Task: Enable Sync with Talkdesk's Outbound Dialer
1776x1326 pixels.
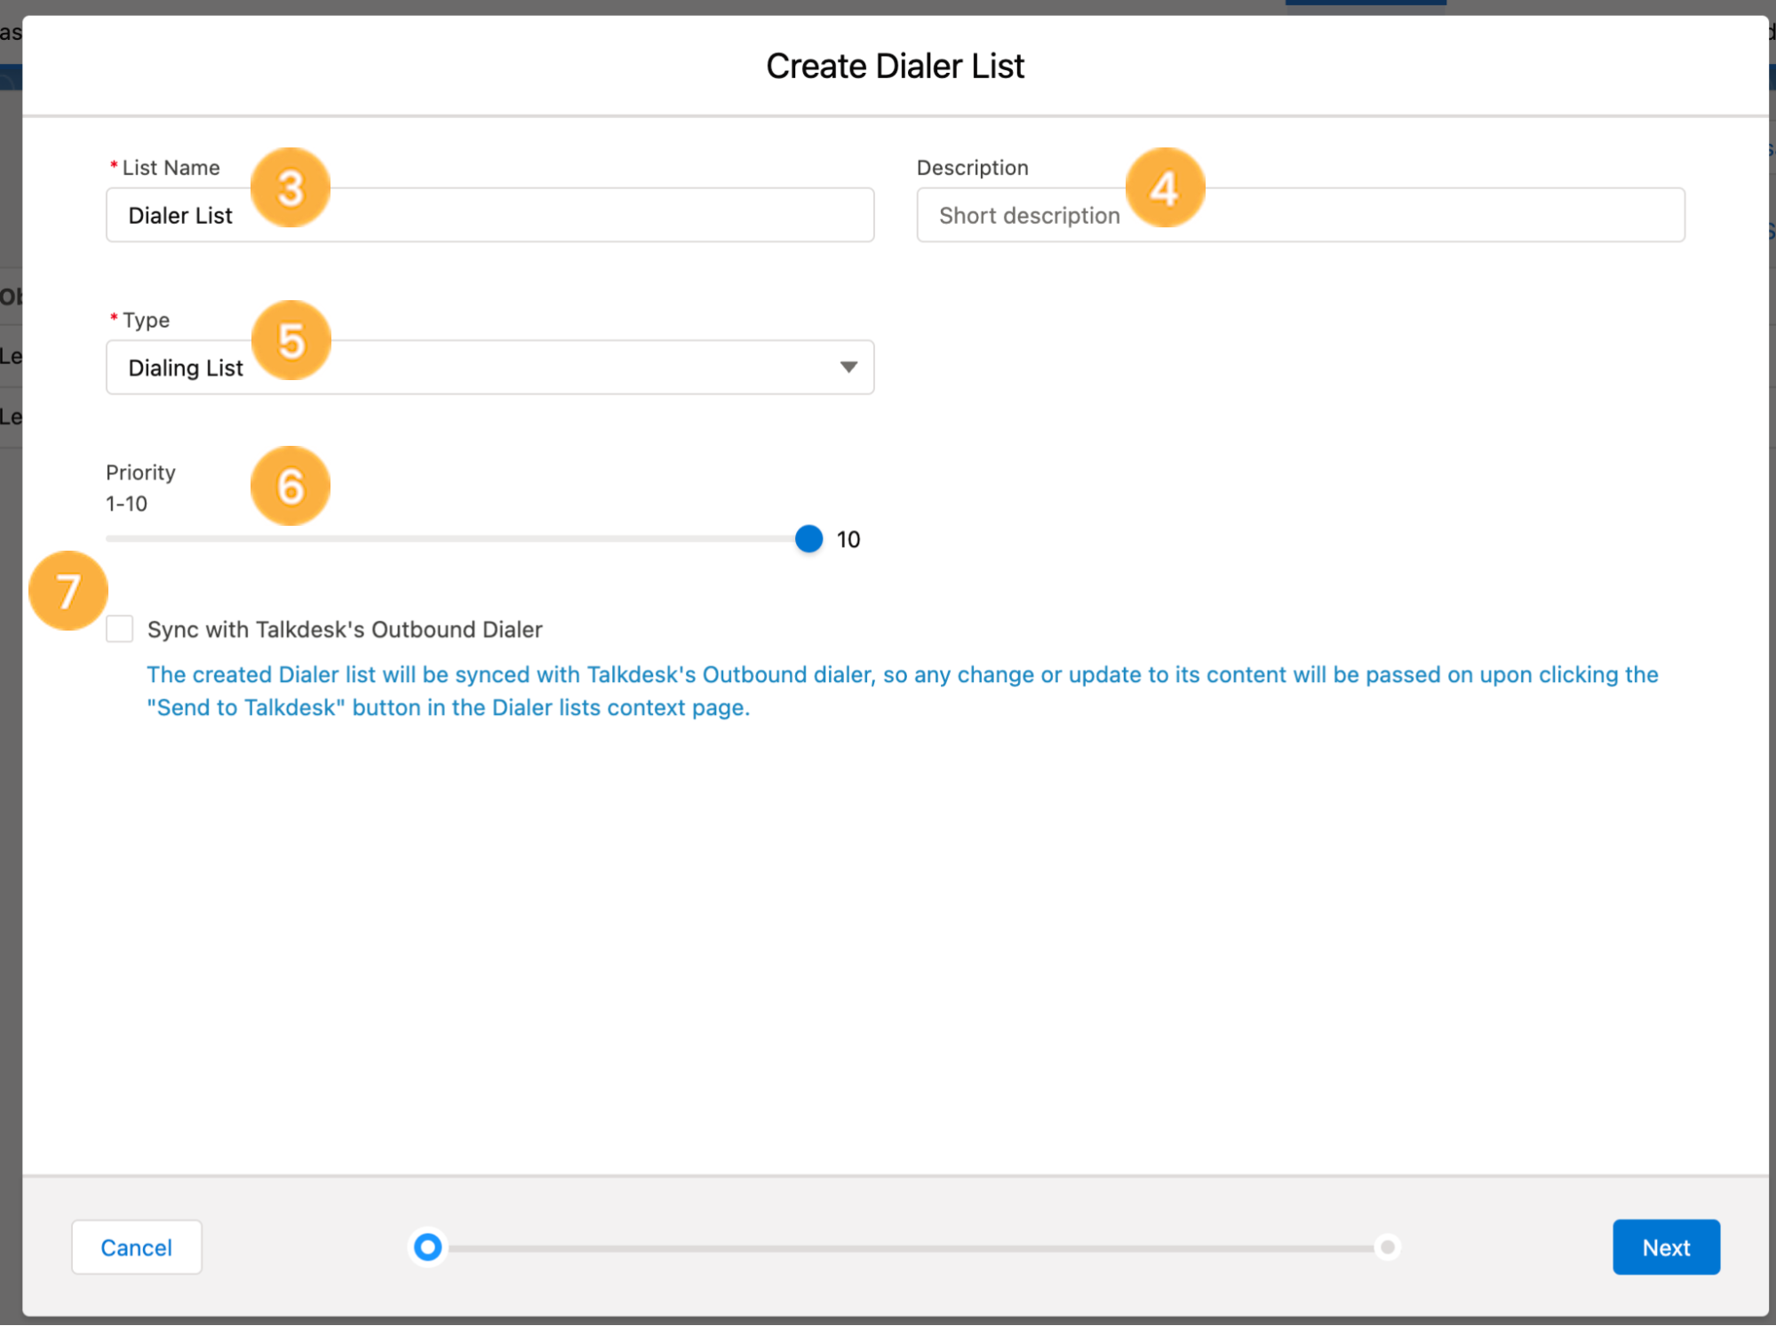Action: 119,629
